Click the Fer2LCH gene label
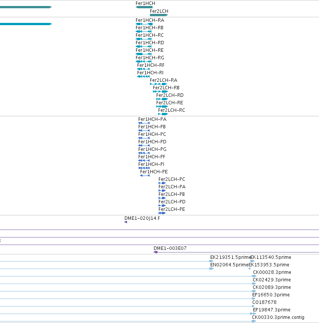Screen dimensions: 319x323 click(159, 11)
